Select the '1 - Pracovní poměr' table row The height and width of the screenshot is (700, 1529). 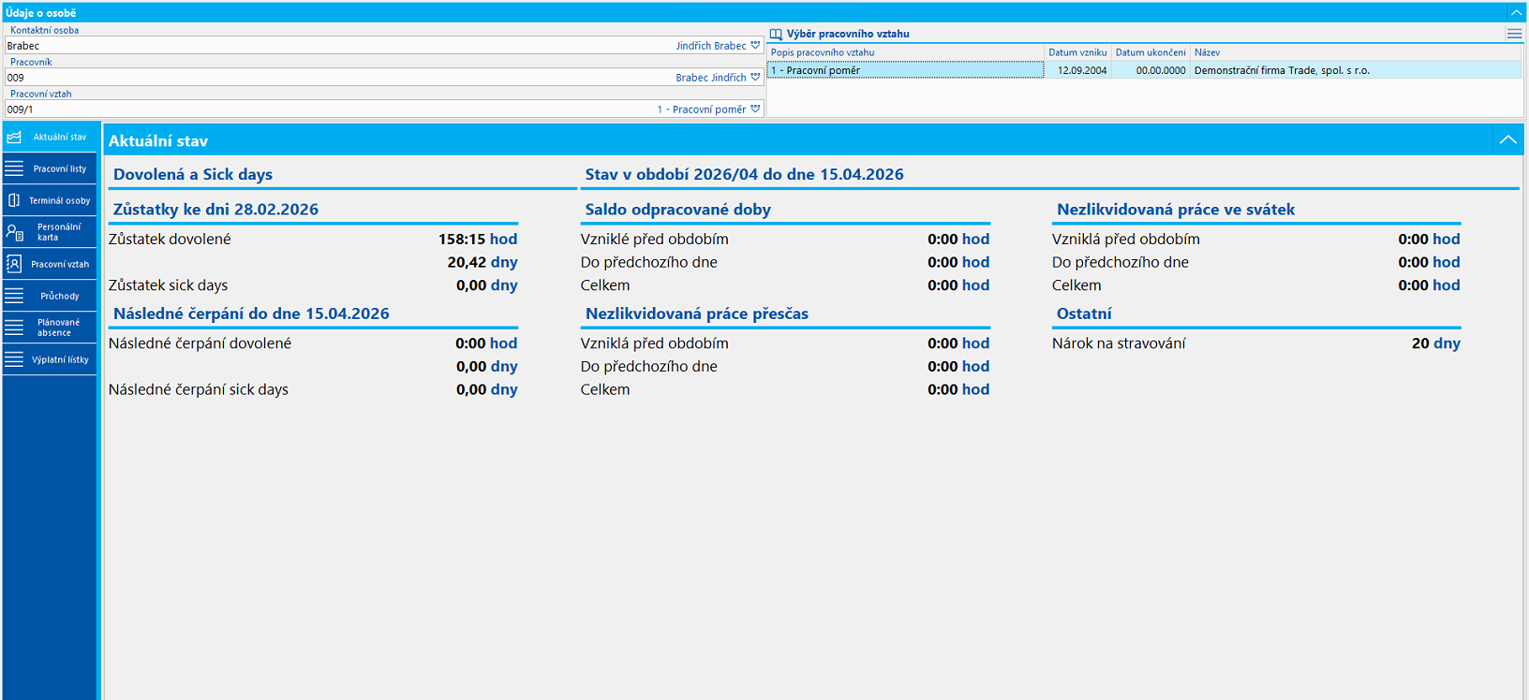pos(1144,70)
